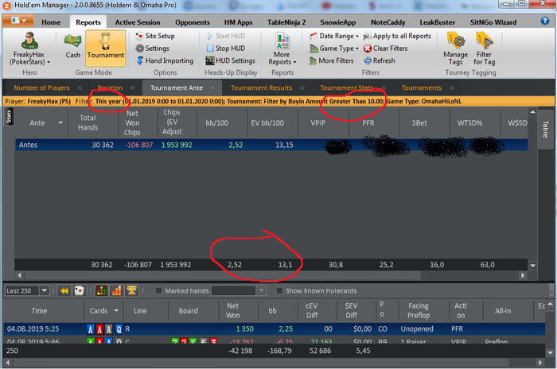The width and height of the screenshot is (557, 369).
Task: Open the SnowieApp tab
Action: click(x=338, y=22)
